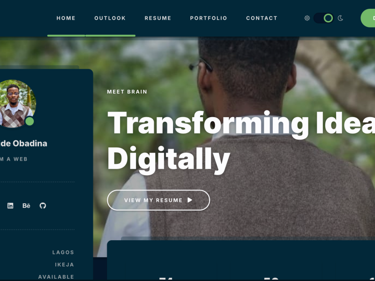Click the MEET BRAIN label
Image resolution: width=375 pixels, height=281 pixels.
click(127, 92)
